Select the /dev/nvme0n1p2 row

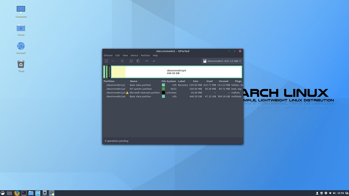pyautogui.click(x=173, y=89)
